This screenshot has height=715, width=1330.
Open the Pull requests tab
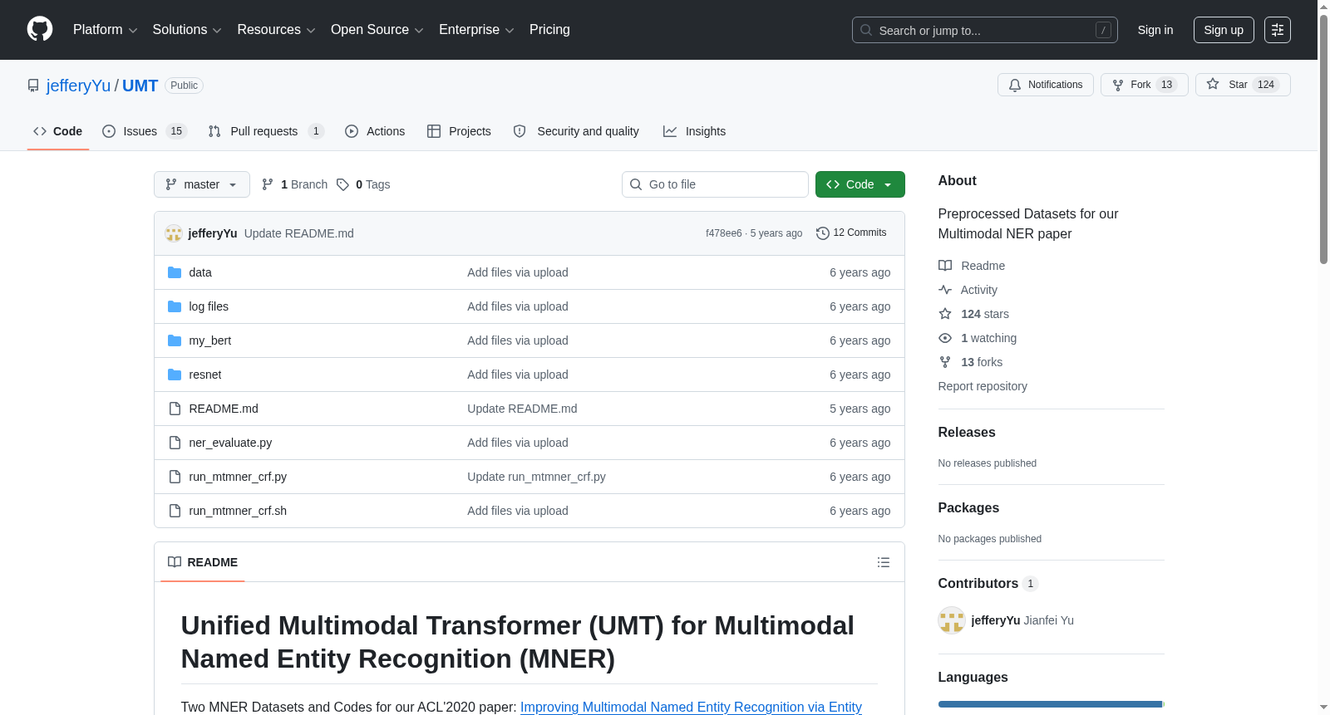click(x=266, y=131)
